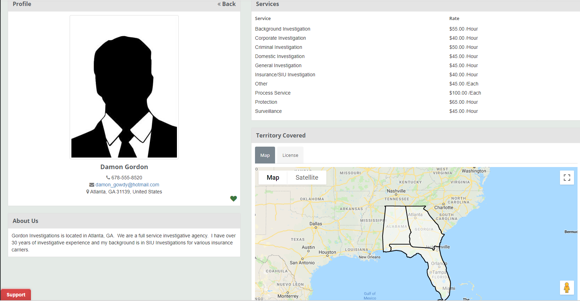Image resolution: width=580 pixels, height=301 pixels.
Task: Click the Process Service entry
Action: point(273,93)
